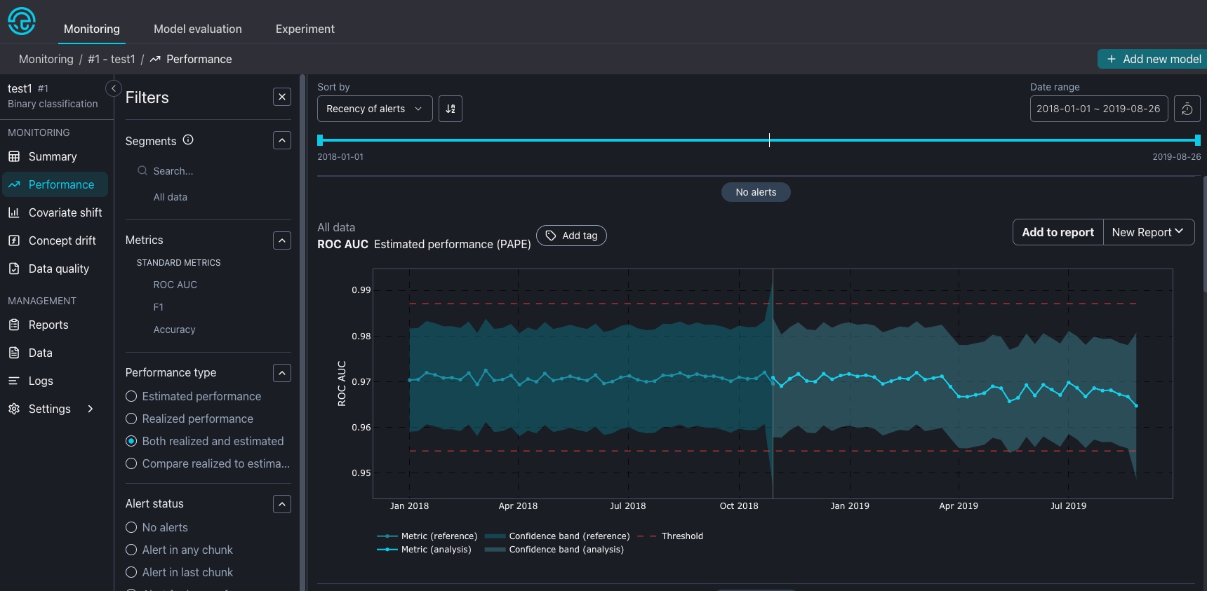
Task: Expand the New Report dropdown
Action: [x=1148, y=232]
